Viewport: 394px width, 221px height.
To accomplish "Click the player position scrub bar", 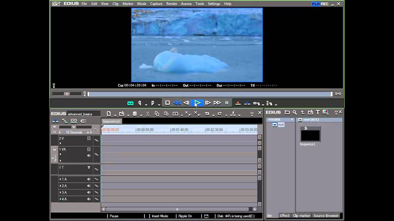I will point(210,94).
